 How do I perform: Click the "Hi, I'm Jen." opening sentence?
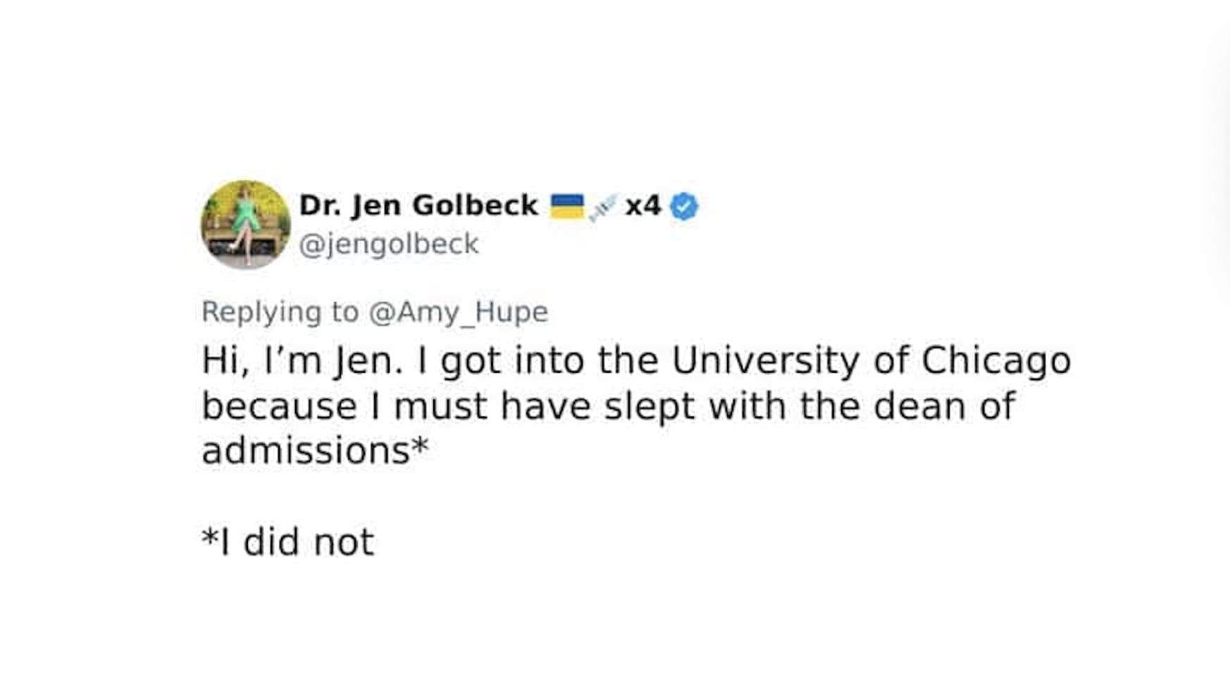tap(302, 361)
